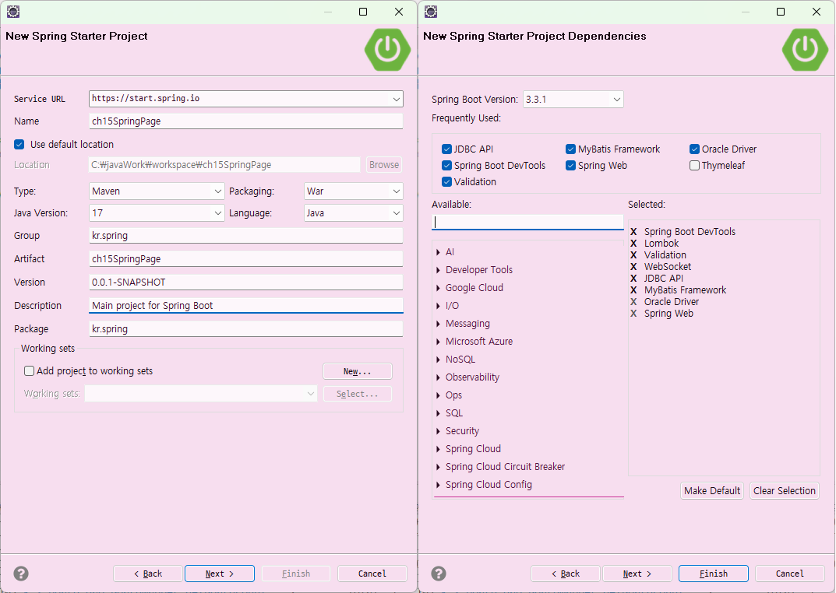
Task: Expand Spring Cloud Config category
Action: click(x=439, y=485)
